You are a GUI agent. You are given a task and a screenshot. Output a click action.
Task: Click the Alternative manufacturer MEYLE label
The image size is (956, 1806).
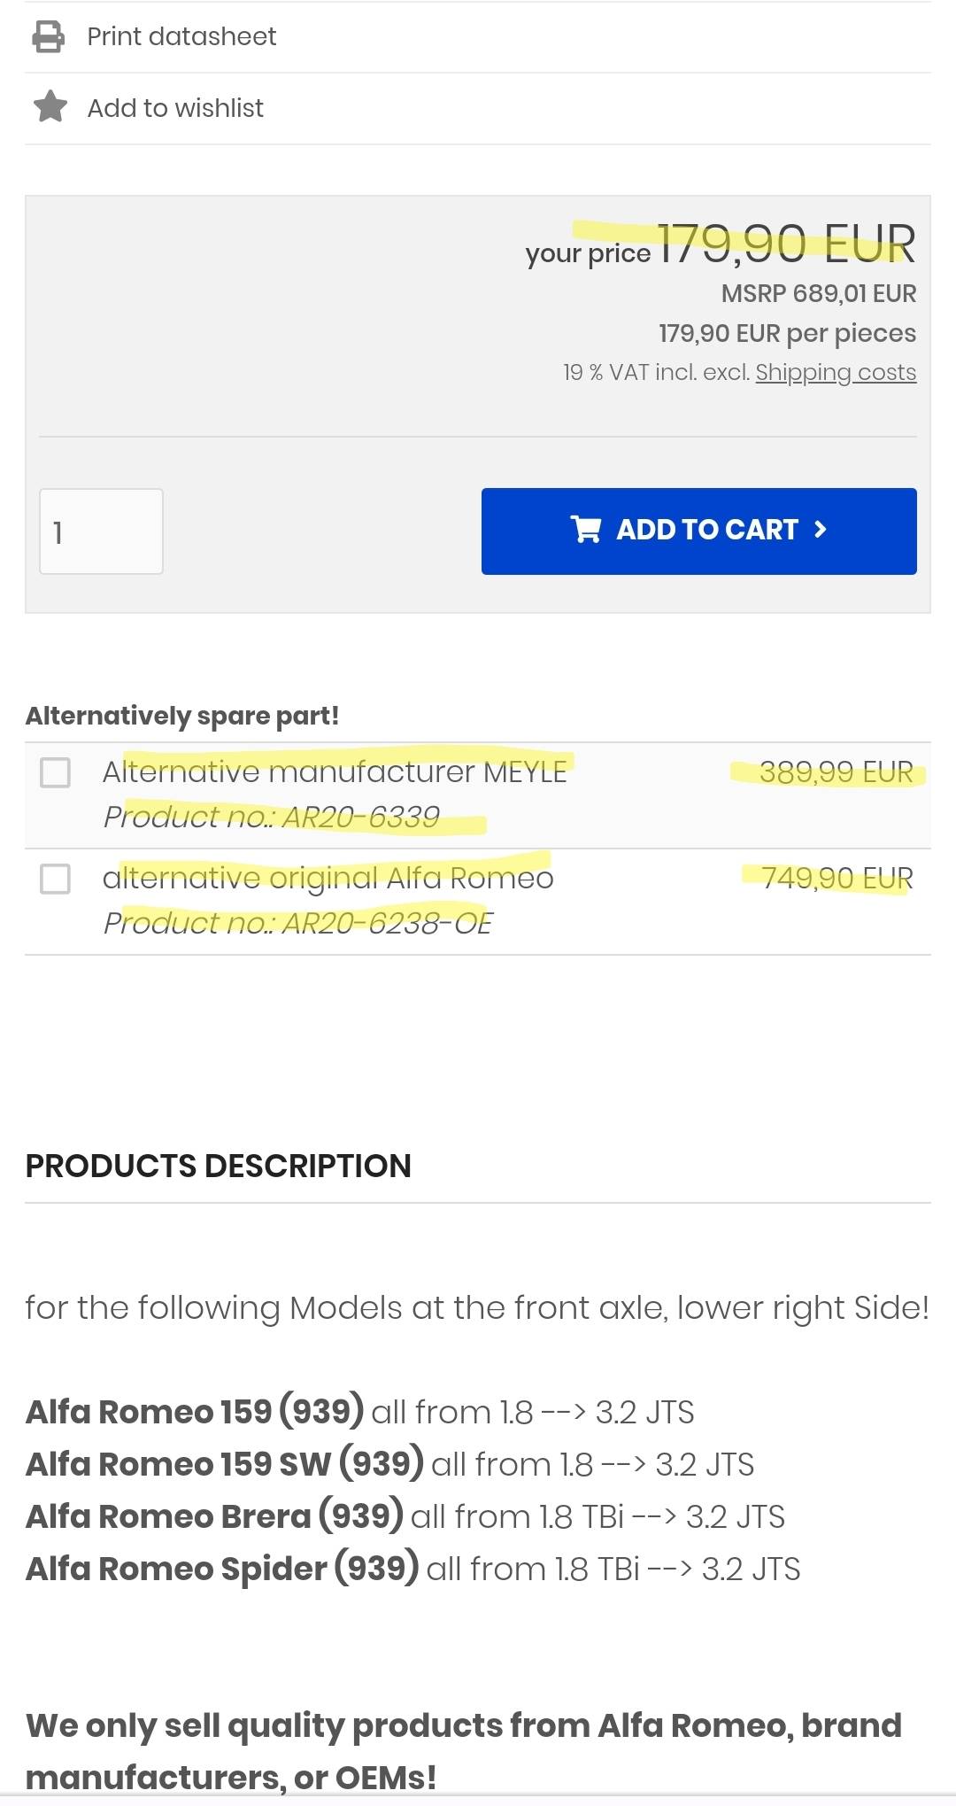[x=335, y=771]
